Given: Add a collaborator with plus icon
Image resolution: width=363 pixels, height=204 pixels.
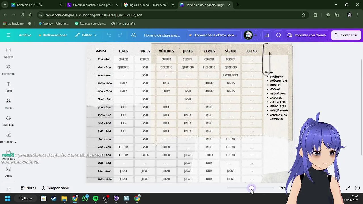Looking at the screenshot, I should coord(256,35).
